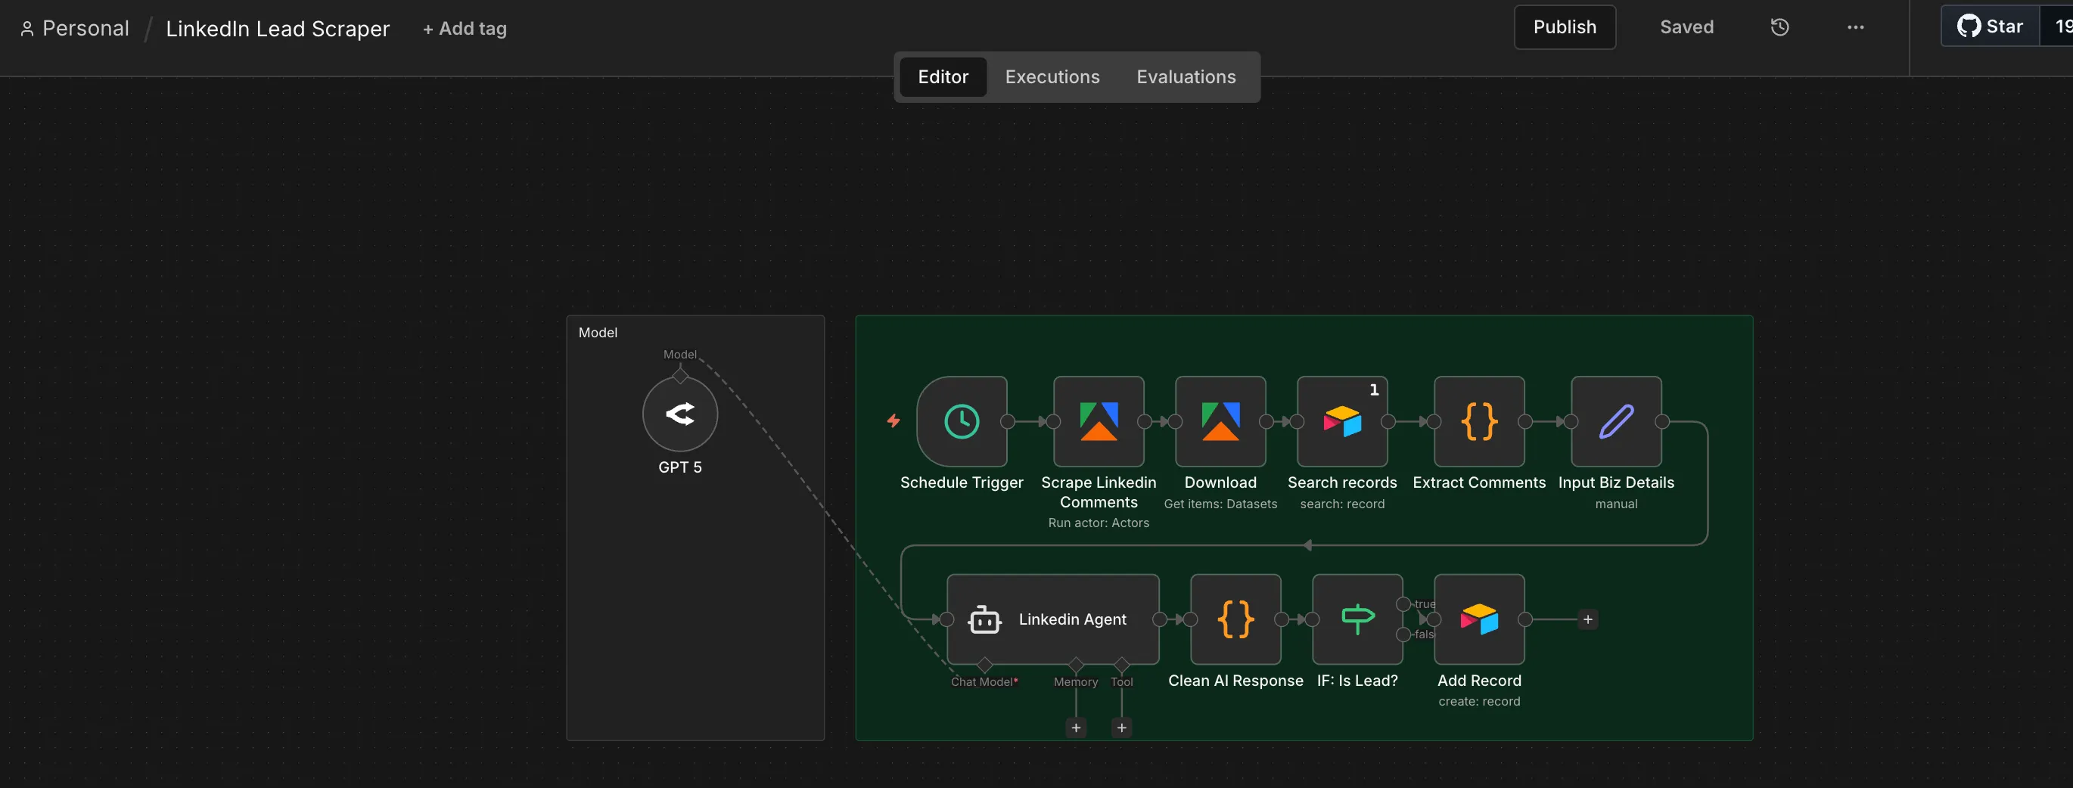The height and width of the screenshot is (788, 2073).
Task: Go to the Personal project breadcrumb
Action: [x=75, y=29]
